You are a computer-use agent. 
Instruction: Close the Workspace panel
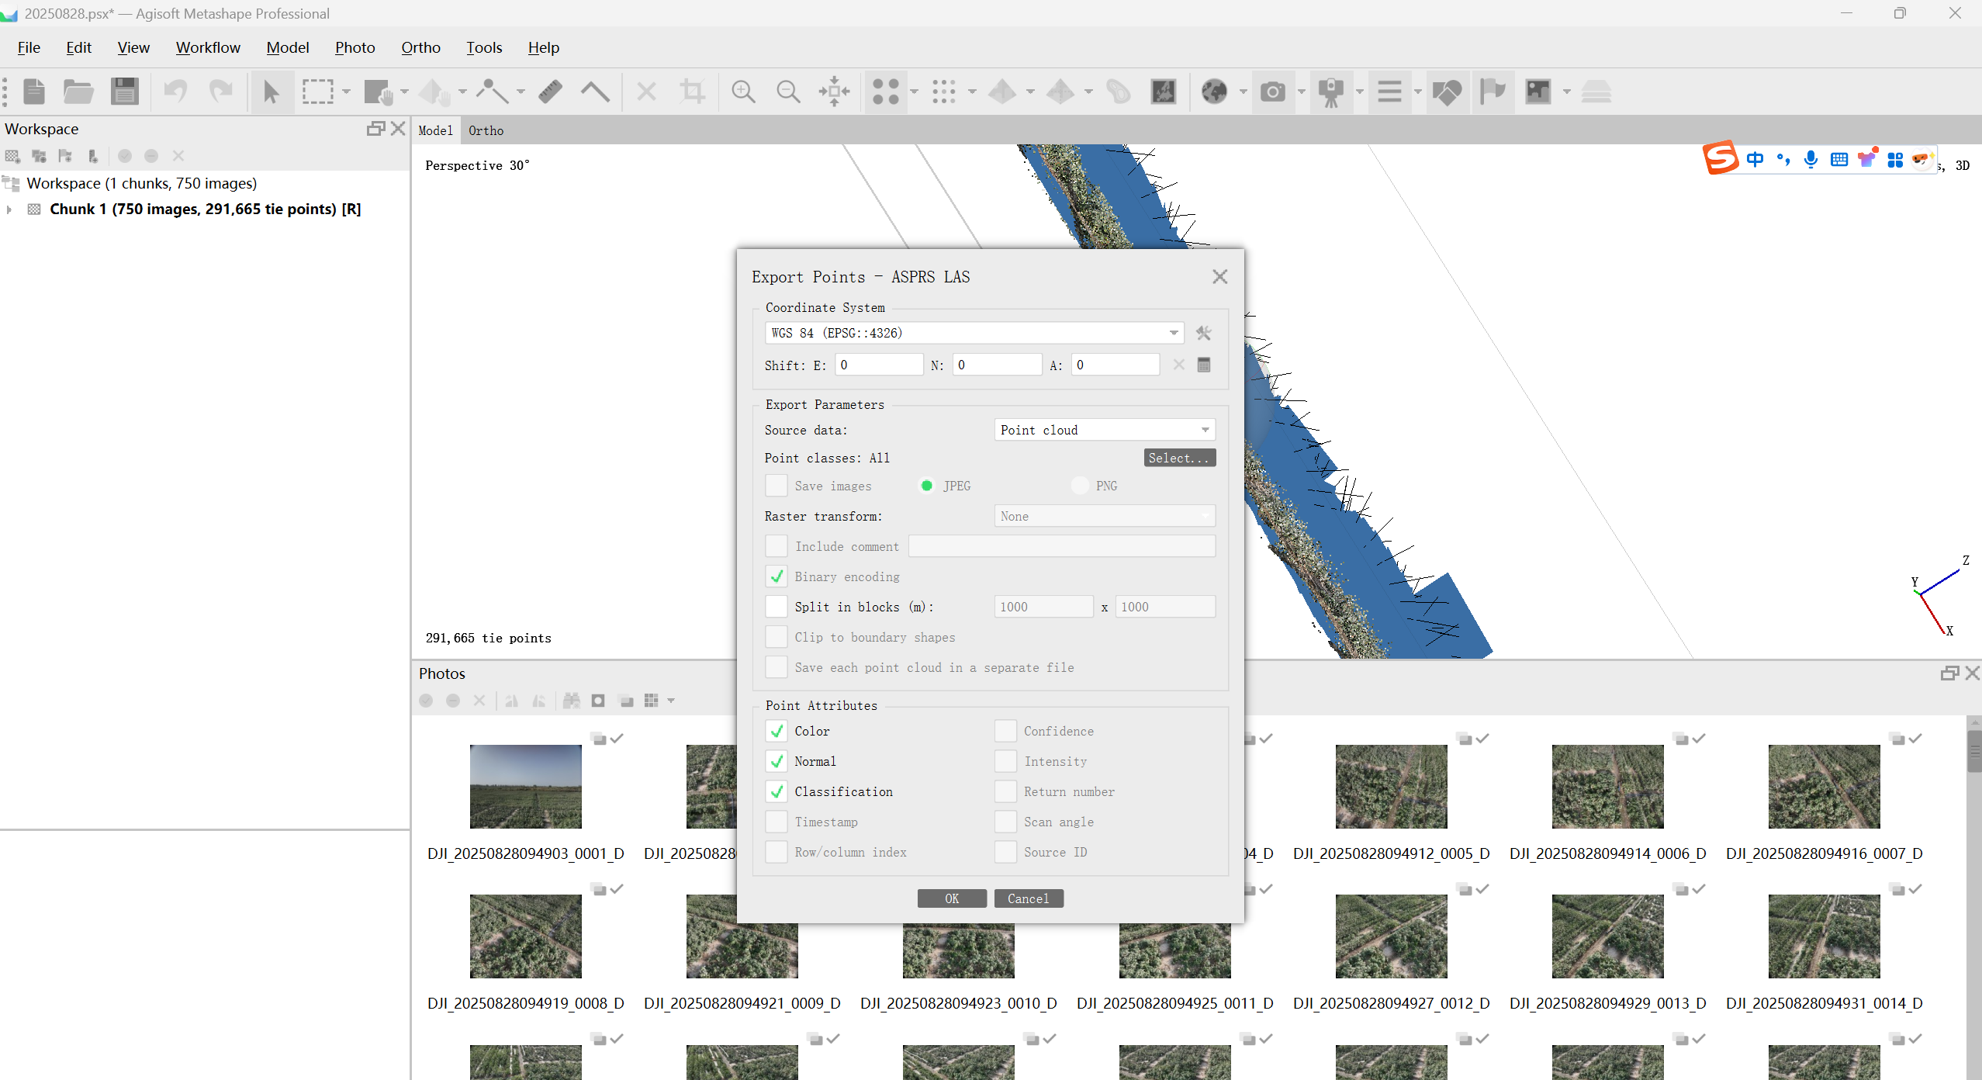(399, 128)
